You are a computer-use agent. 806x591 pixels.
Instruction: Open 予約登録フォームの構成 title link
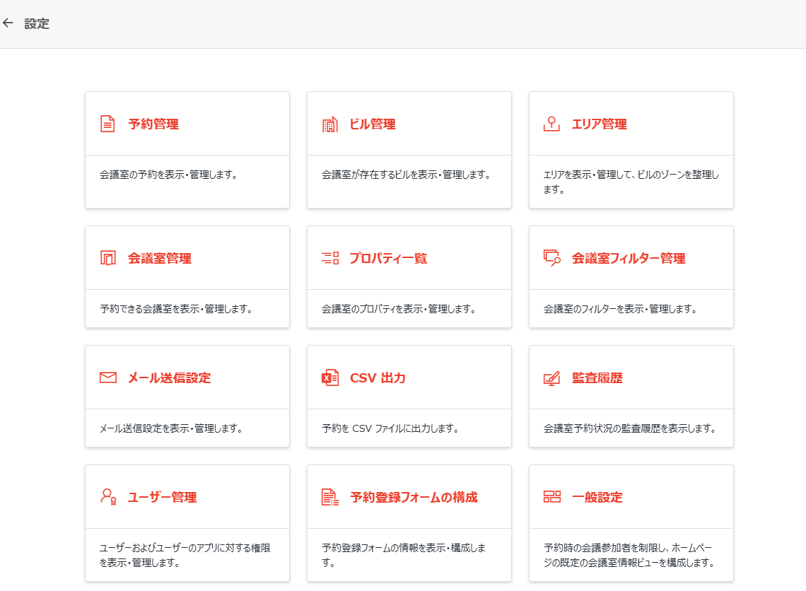pyautogui.click(x=414, y=497)
